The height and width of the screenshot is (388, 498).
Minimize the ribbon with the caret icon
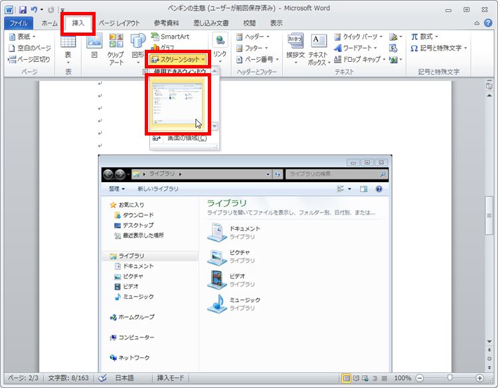(477, 23)
